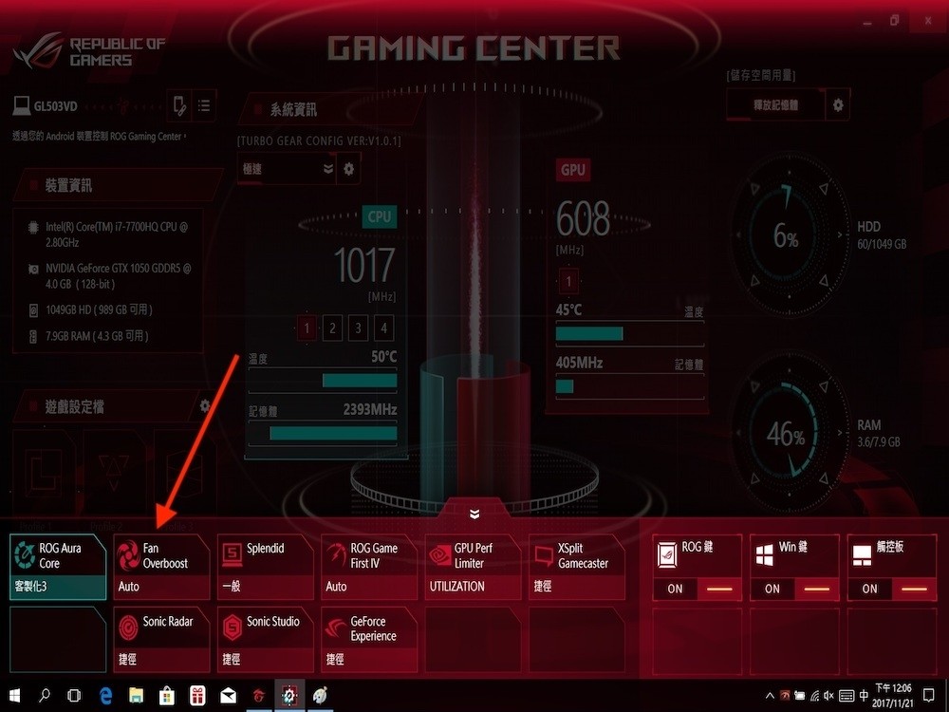Image resolution: width=949 pixels, height=712 pixels.
Task: Select the Profile 1 game profile thumbnail
Action: tap(44, 472)
